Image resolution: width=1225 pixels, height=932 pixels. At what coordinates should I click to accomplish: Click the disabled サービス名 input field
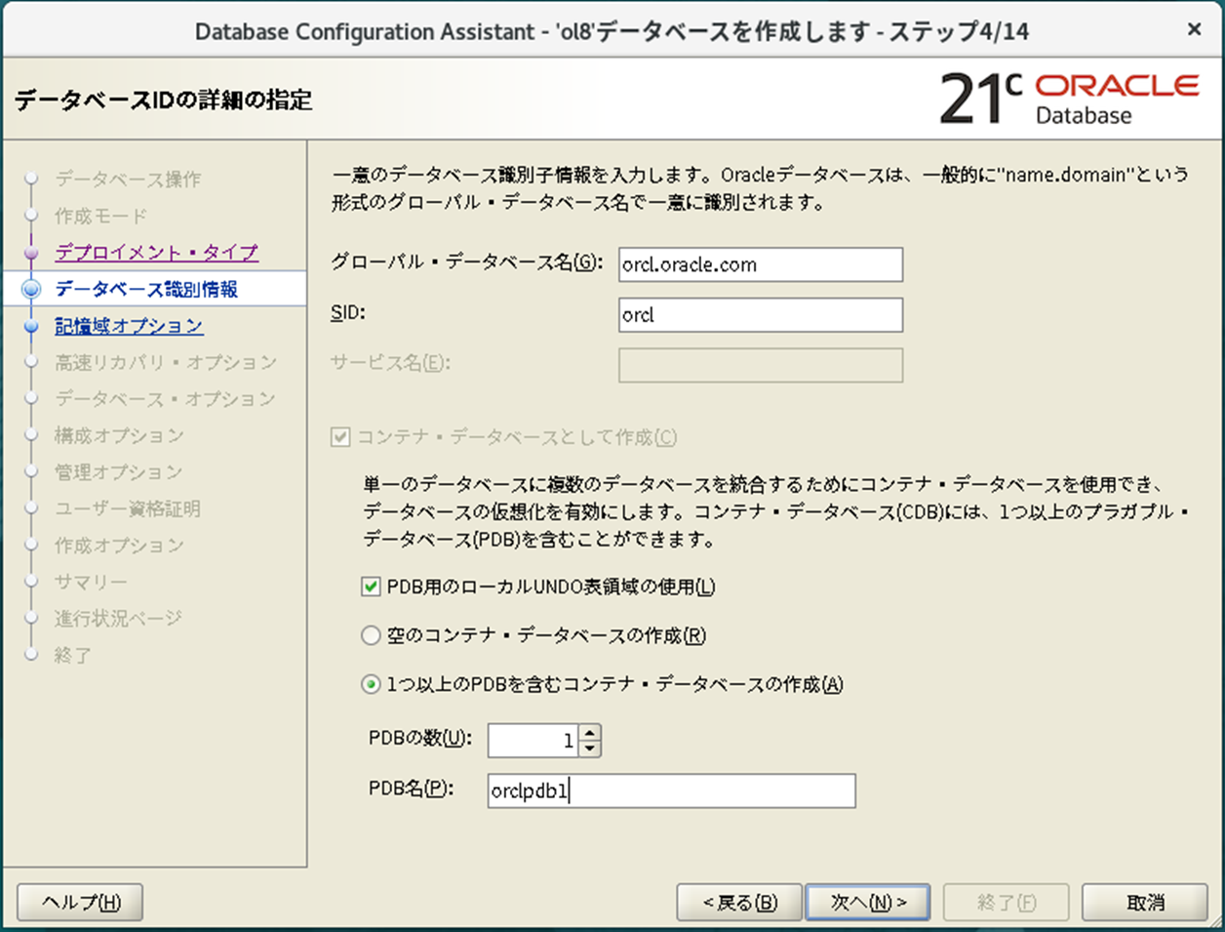tap(761, 365)
